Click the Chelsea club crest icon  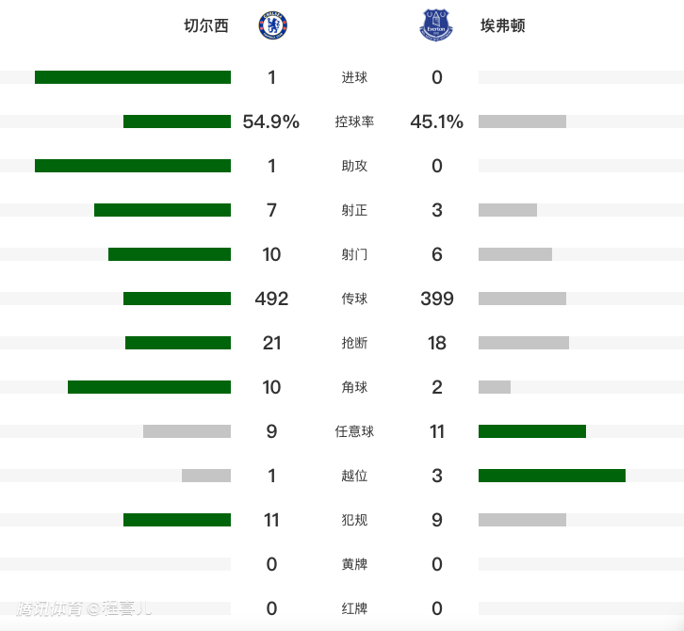tap(272, 25)
